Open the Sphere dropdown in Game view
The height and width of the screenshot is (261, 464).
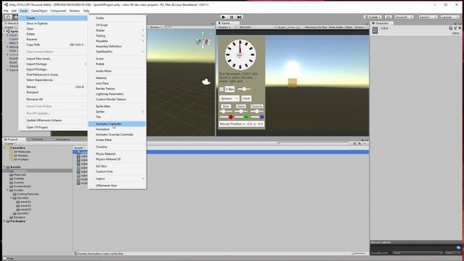point(229,99)
